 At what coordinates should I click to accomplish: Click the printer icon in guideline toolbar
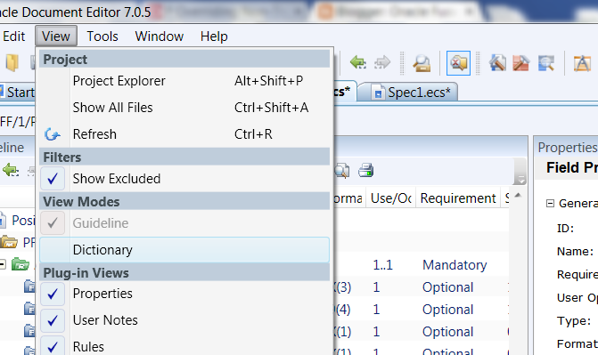[x=365, y=171]
